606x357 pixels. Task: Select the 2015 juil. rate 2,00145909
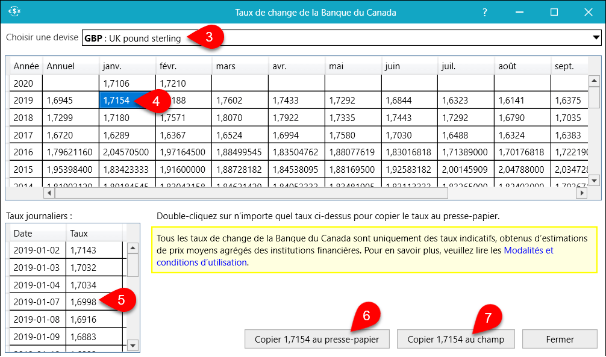466,170
